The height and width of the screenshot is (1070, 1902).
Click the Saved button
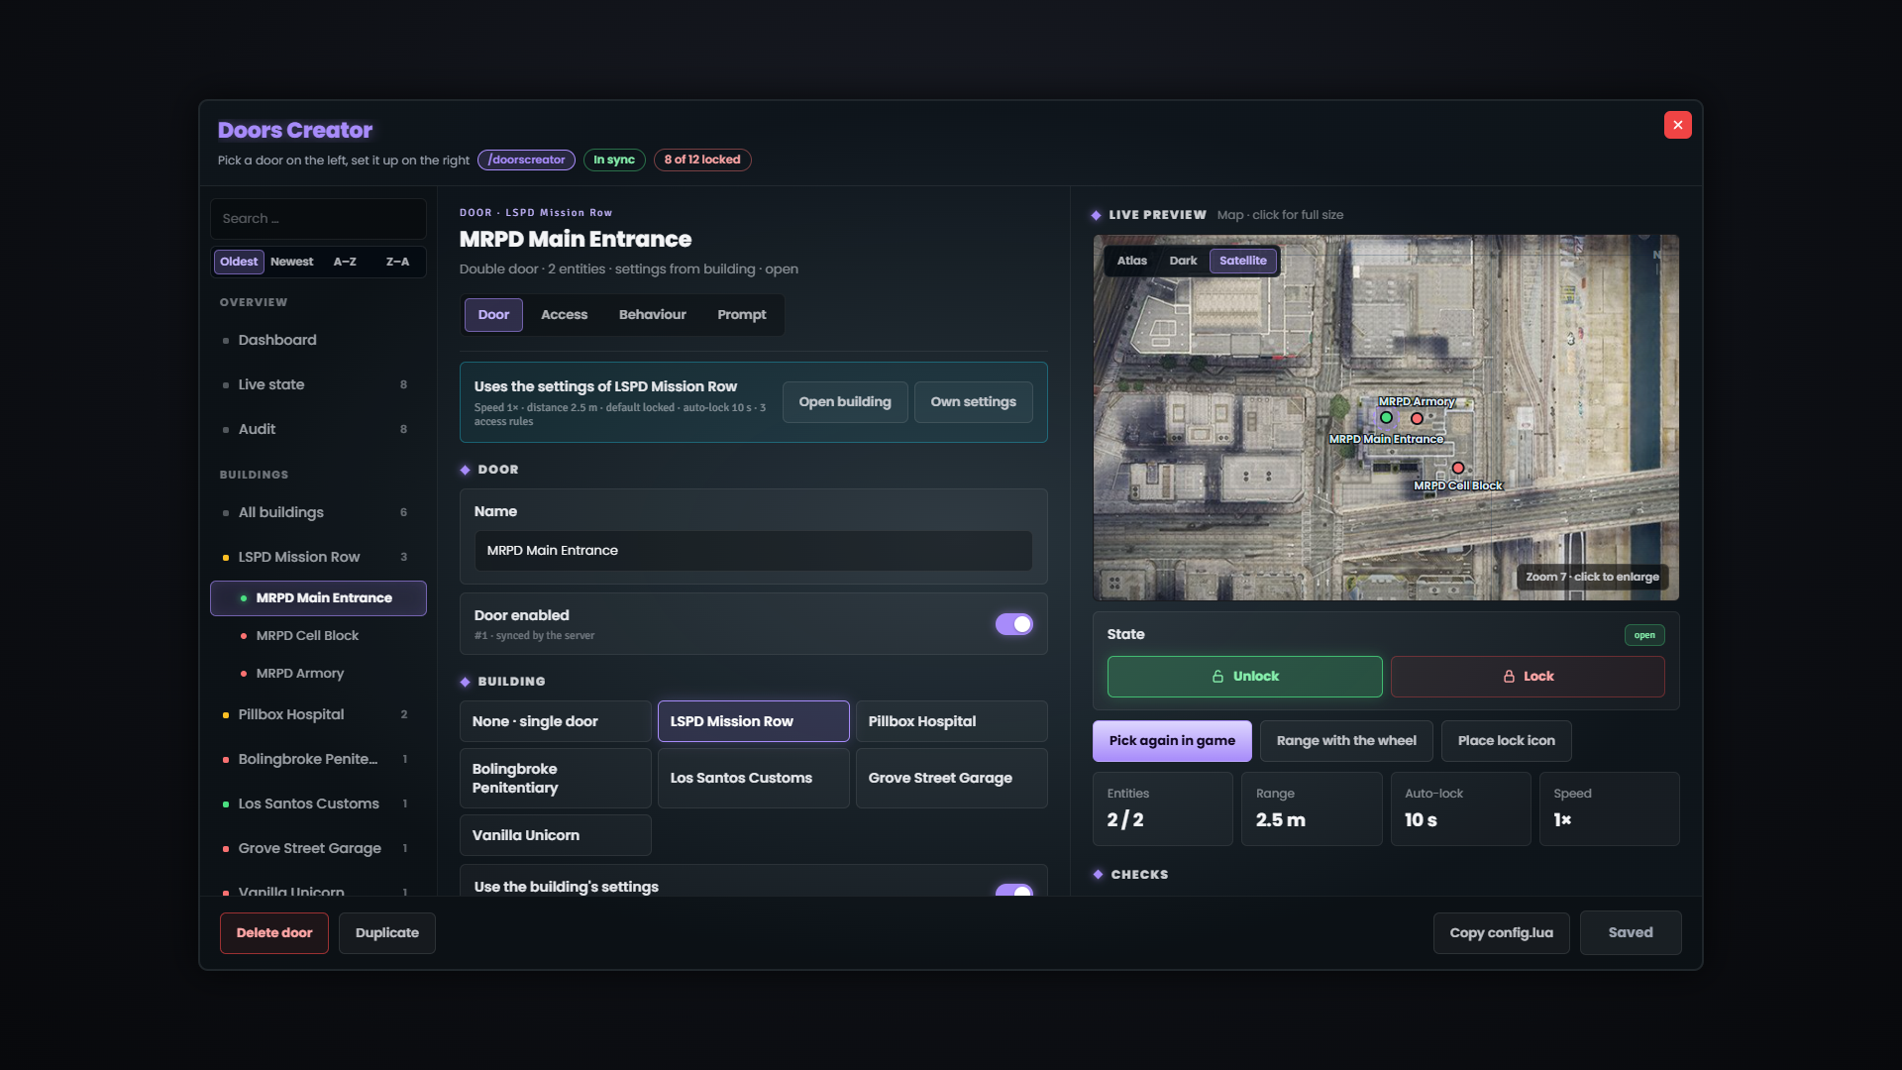click(1631, 933)
